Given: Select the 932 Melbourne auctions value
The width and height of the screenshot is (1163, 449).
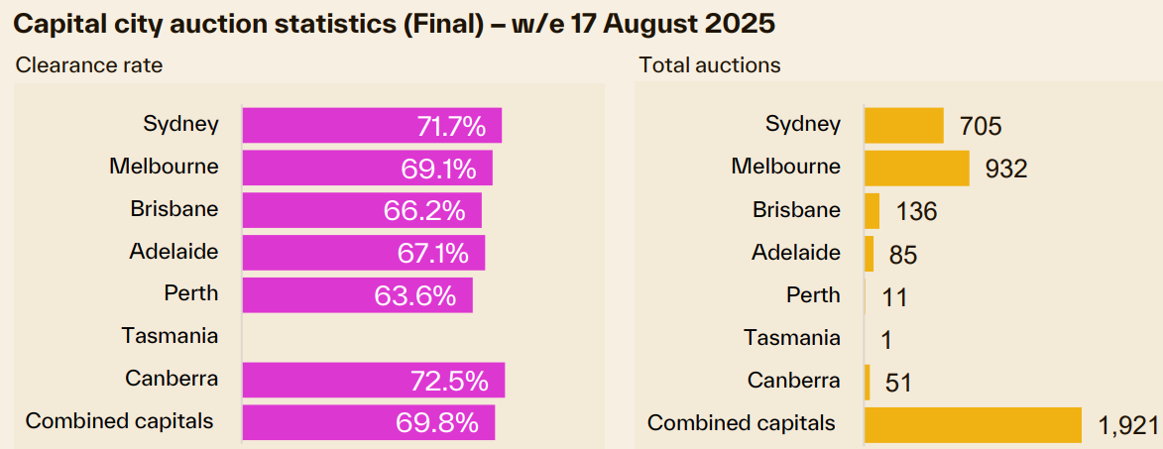Looking at the screenshot, I should click(x=1006, y=168).
